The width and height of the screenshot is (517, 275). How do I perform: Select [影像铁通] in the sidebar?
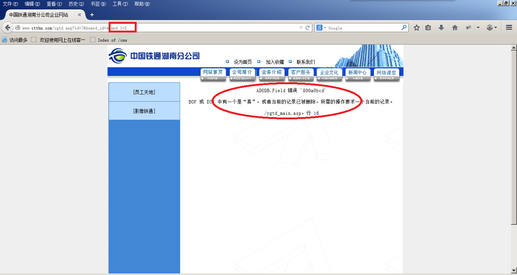pos(144,111)
